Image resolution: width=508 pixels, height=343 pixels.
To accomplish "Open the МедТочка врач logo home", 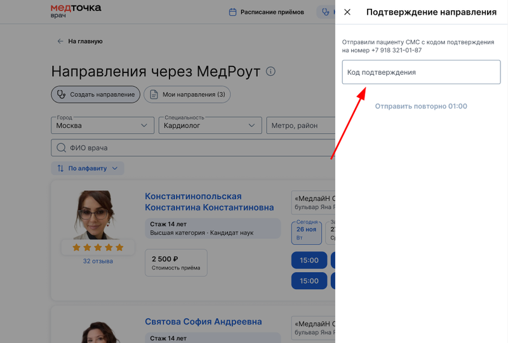I will click(x=76, y=11).
